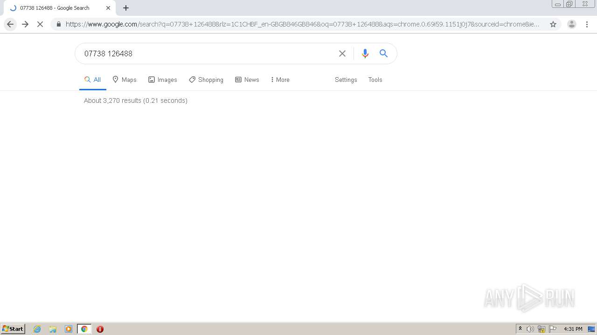Open the red shield taskbar icon
597x335 pixels.
point(100,329)
